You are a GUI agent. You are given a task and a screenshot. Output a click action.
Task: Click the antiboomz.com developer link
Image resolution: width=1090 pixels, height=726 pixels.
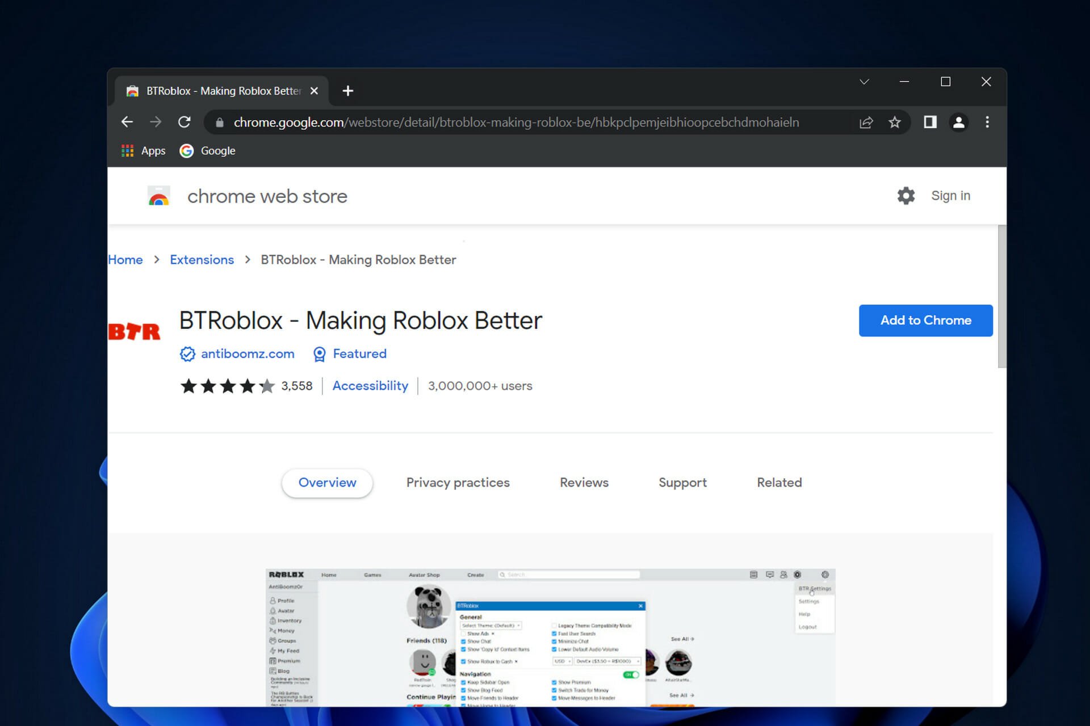pyautogui.click(x=248, y=353)
